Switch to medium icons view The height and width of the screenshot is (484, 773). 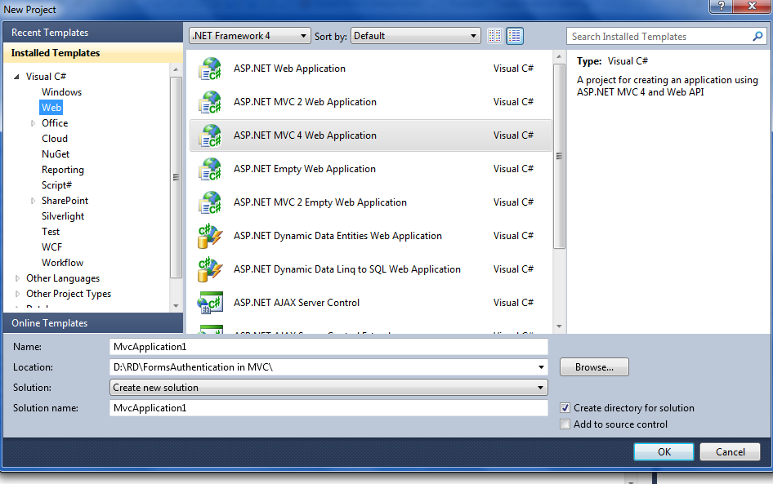(515, 36)
